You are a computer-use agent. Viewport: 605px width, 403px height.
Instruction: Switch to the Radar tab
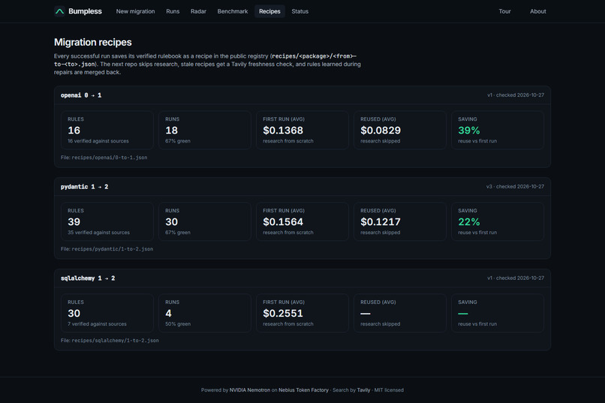[198, 11]
